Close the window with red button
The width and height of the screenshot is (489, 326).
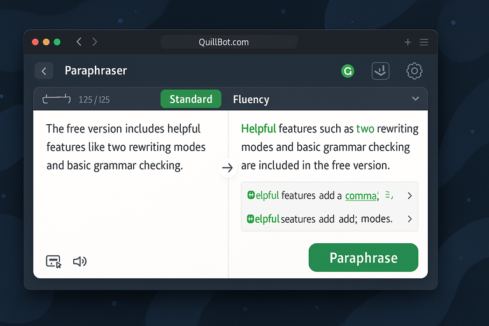click(x=35, y=42)
